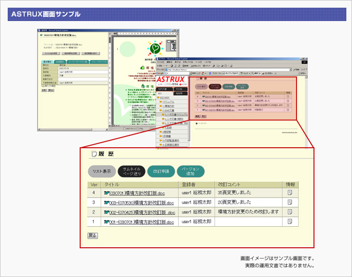Click the Word icon beside 001-(030701) document
The width and height of the screenshot is (352, 277).
coord(107,222)
